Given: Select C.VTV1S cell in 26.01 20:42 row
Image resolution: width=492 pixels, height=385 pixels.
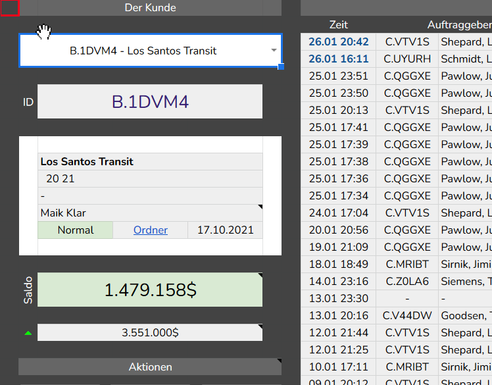Looking at the screenshot, I should [407, 41].
